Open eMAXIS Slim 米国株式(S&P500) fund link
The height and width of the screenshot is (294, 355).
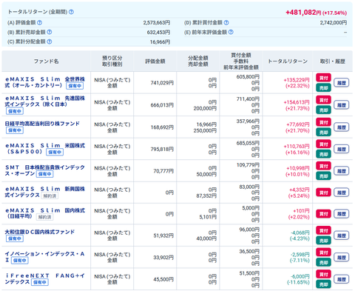45,148
